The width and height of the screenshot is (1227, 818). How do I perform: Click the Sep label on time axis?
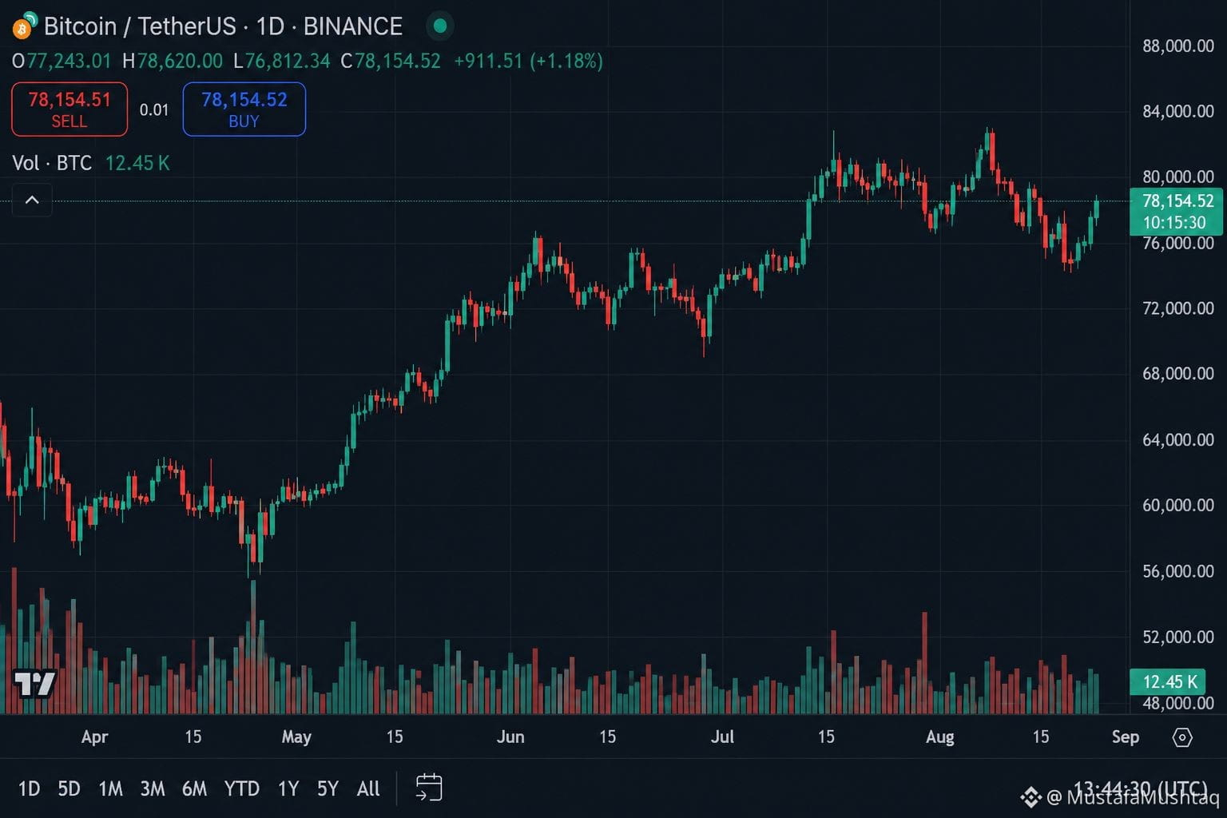coord(1126,737)
